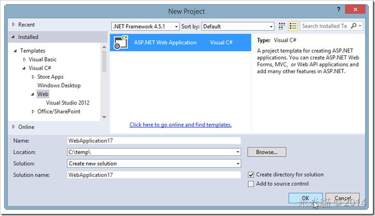Open the search options dropdown arrow
The height and width of the screenshot is (216, 375).
(360, 26)
